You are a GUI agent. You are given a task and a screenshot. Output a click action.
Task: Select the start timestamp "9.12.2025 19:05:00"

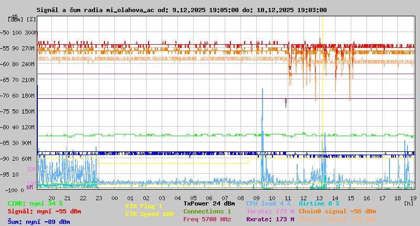tap(205, 10)
